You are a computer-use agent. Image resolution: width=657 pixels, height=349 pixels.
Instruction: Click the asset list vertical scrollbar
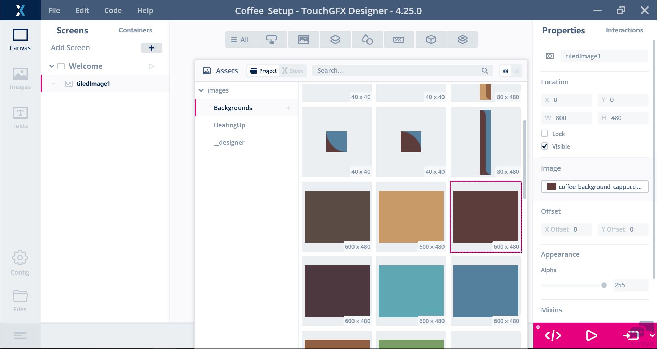(x=524, y=159)
